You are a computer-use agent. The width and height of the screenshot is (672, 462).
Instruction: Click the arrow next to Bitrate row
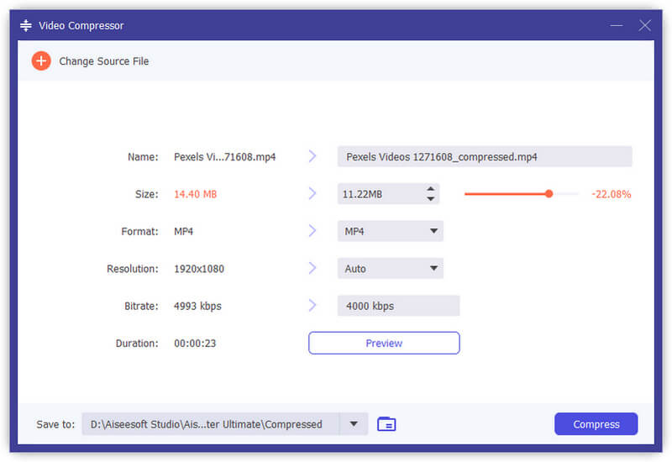click(x=312, y=306)
